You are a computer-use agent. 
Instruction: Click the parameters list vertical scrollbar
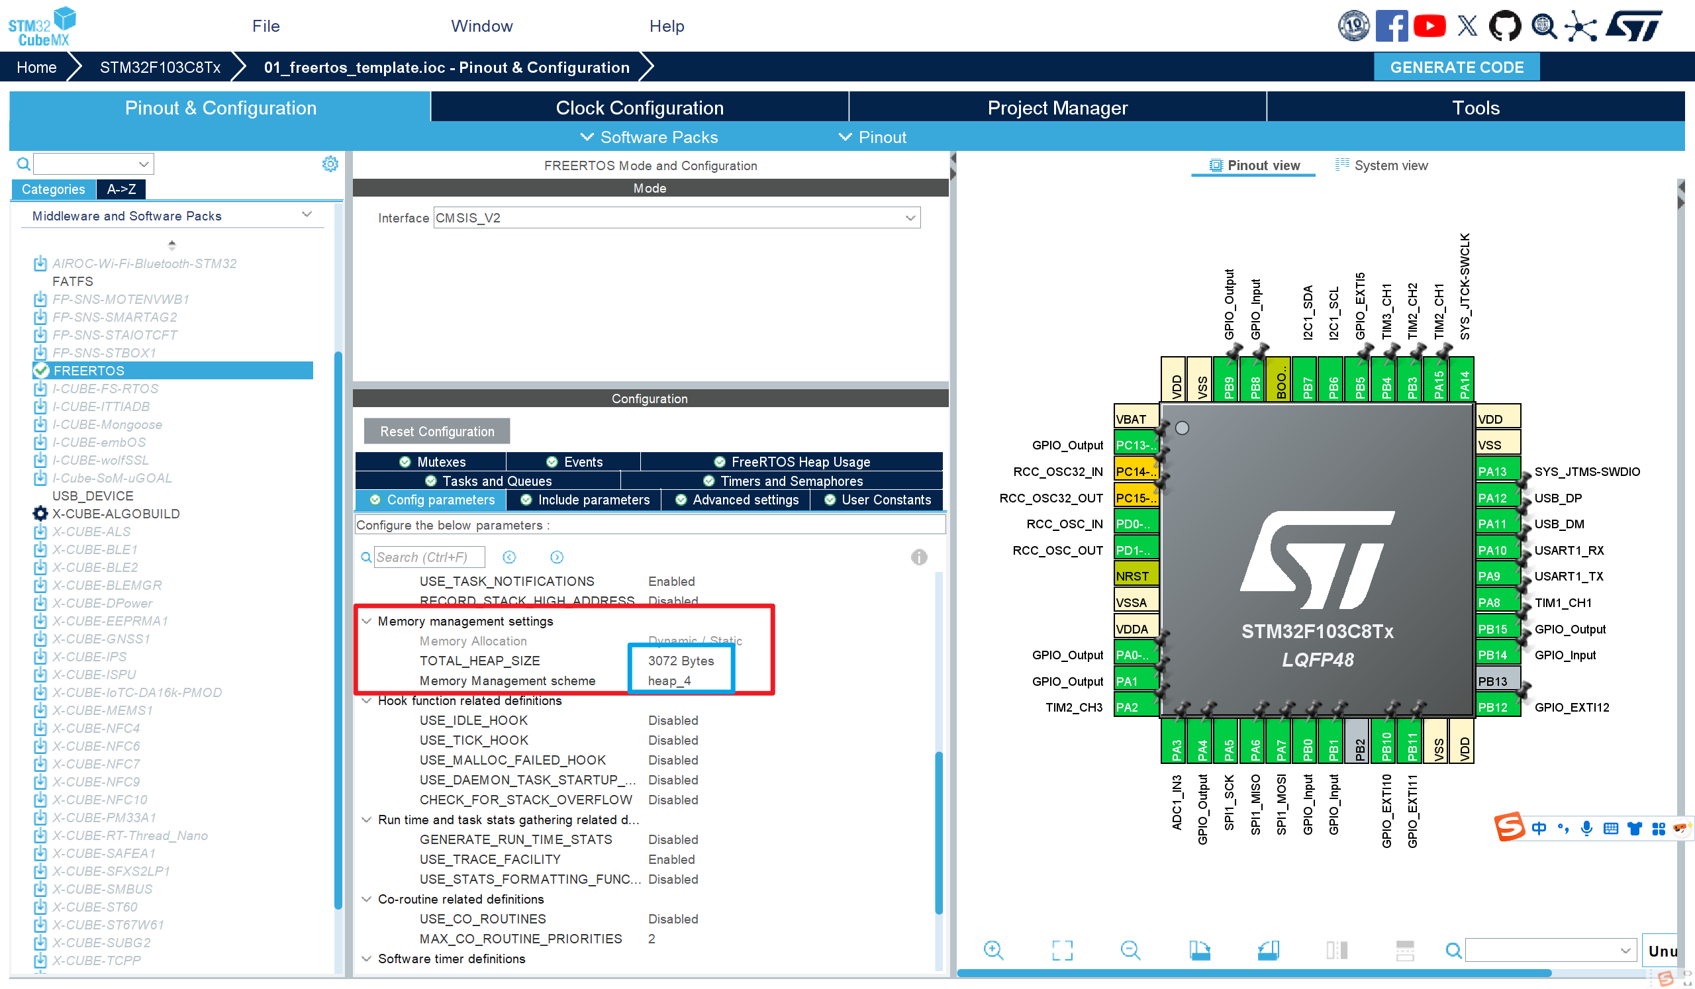click(938, 832)
